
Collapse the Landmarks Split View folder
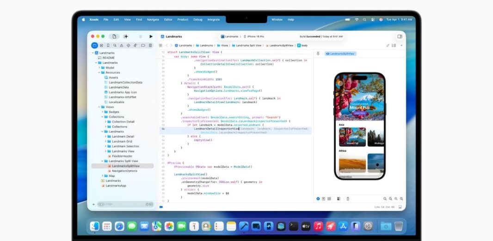pos(103,161)
